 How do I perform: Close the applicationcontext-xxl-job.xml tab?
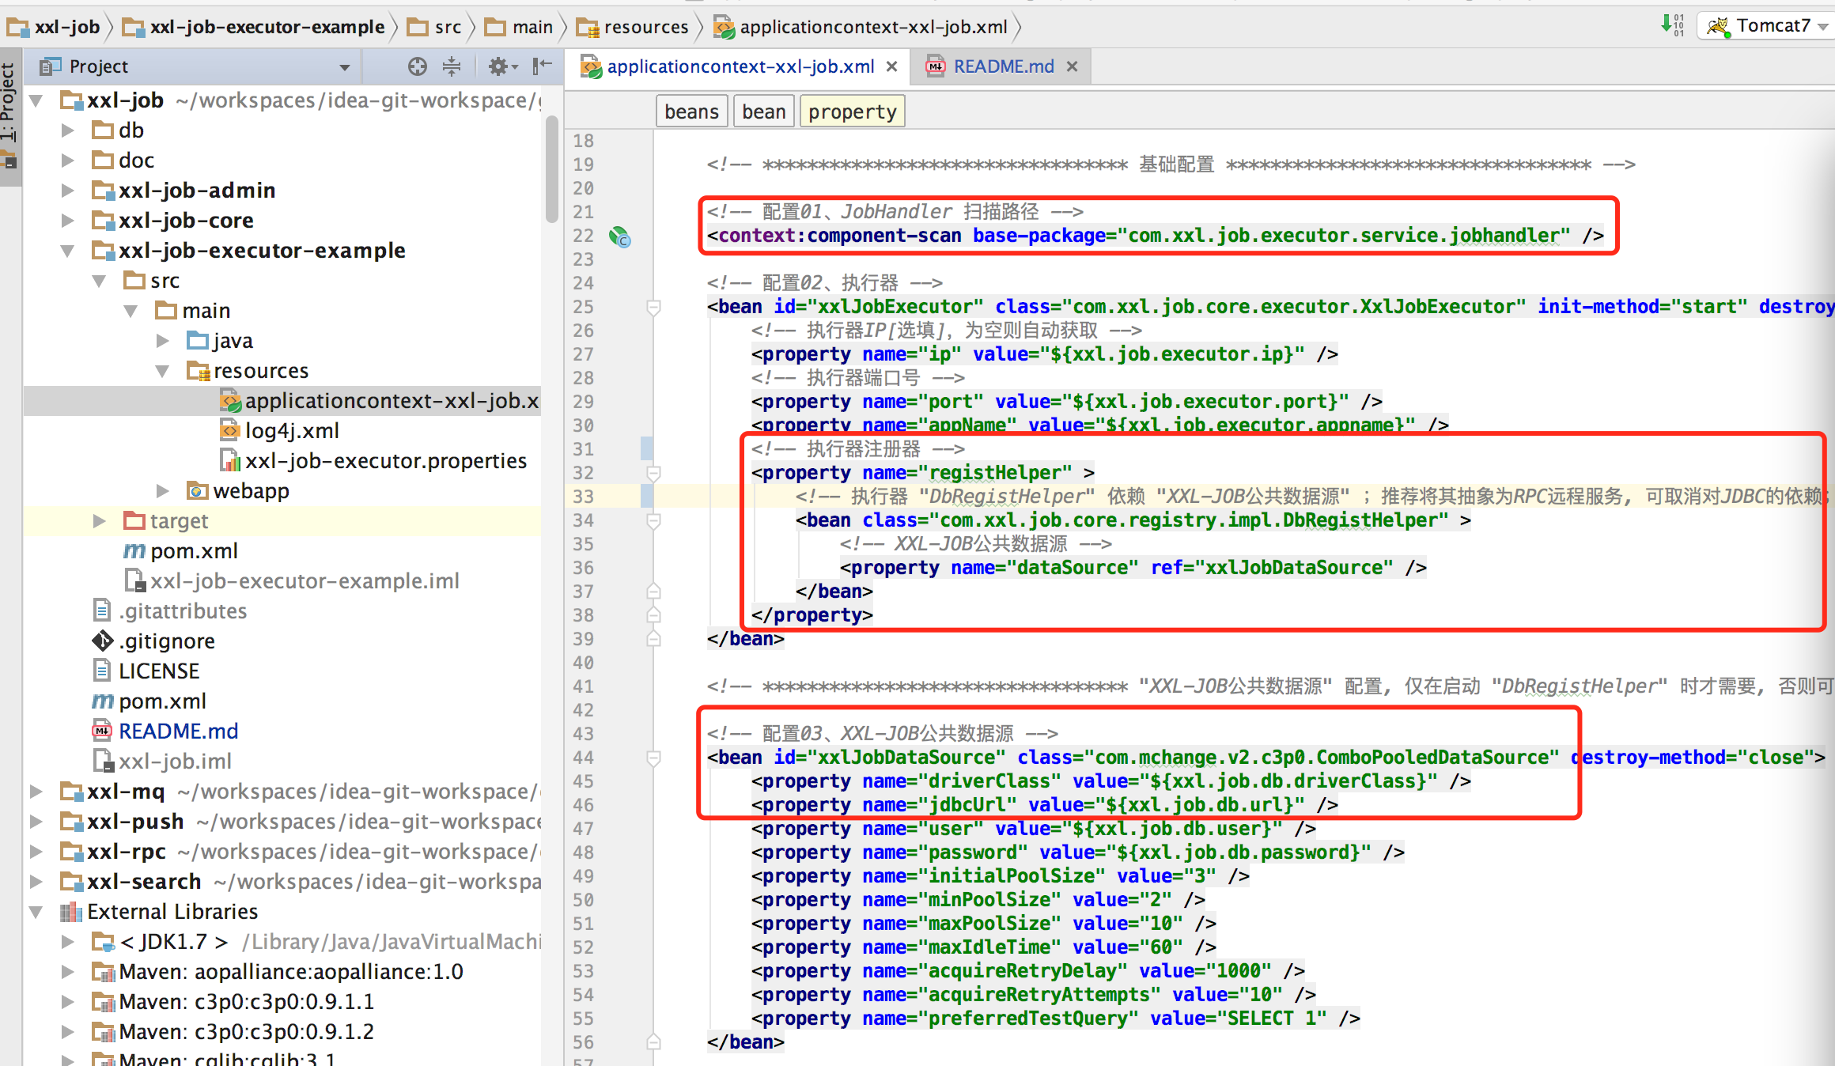click(891, 66)
